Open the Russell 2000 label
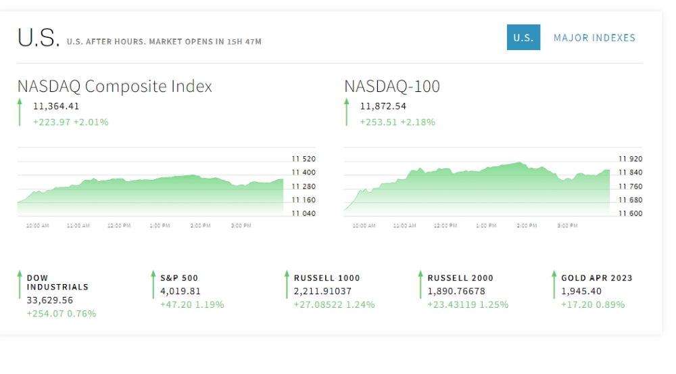Screen dimensions: 676x374 pos(460,278)
